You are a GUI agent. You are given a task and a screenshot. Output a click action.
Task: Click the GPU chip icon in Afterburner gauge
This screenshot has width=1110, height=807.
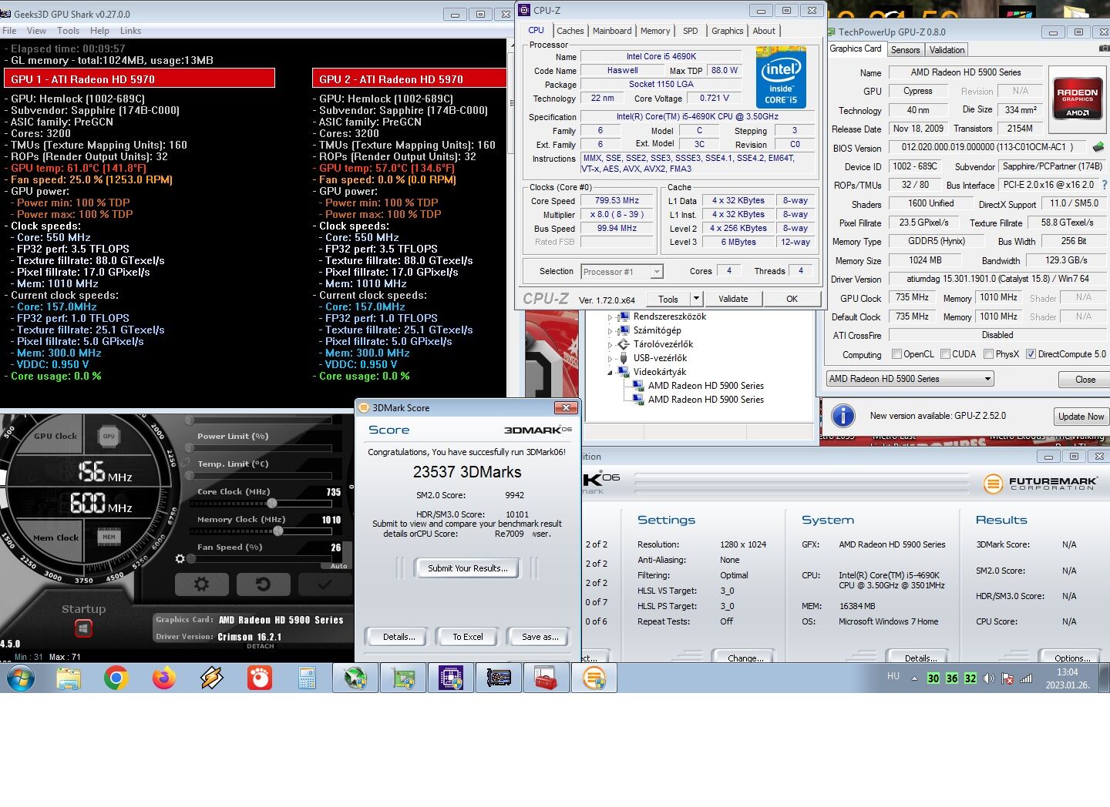pos(109,436)
